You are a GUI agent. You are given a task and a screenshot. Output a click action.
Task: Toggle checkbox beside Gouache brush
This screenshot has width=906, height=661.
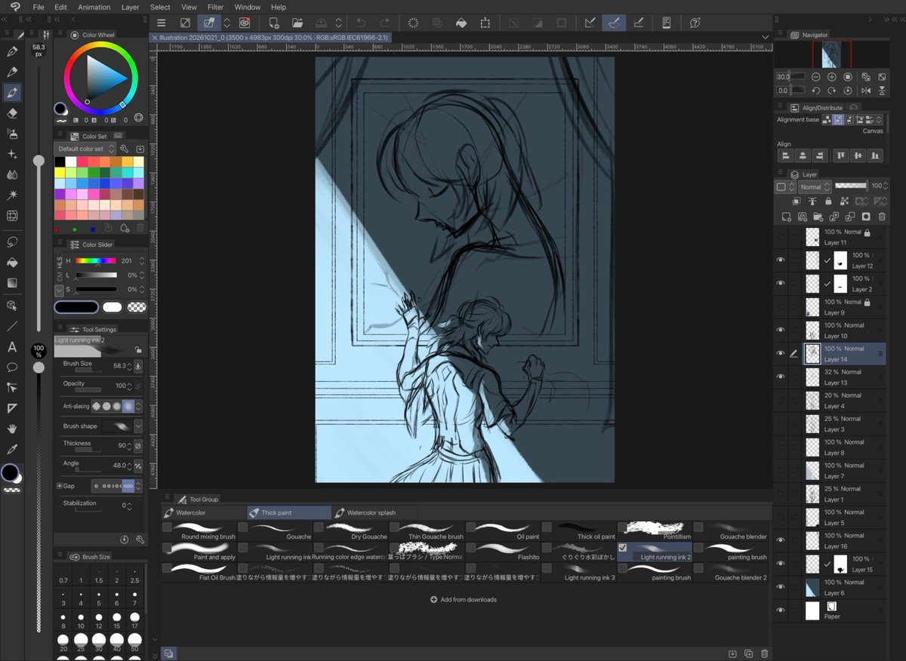pos(243,527)
